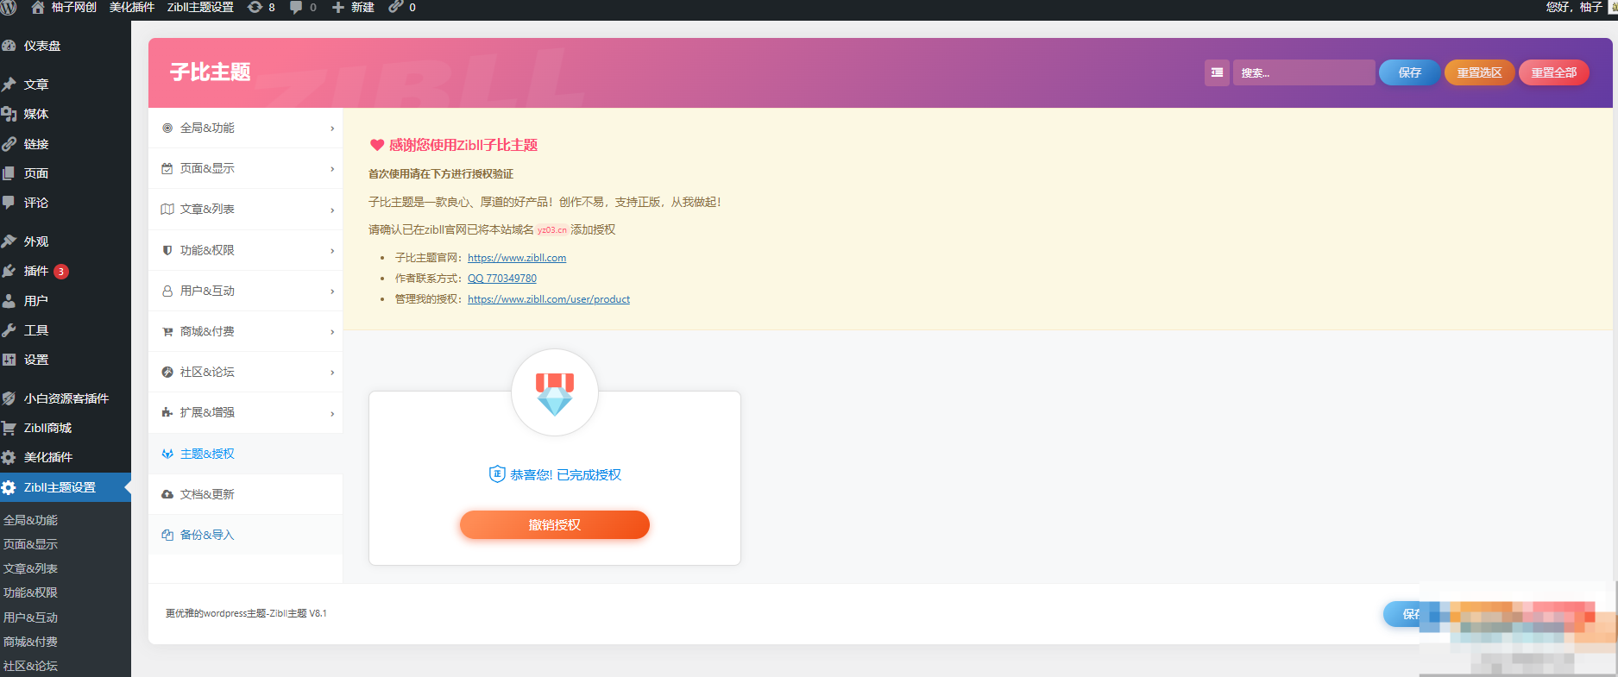The image size is (1618, 677).
Task: Open the WordPress logo menu
Action: [x=9, y=8]
